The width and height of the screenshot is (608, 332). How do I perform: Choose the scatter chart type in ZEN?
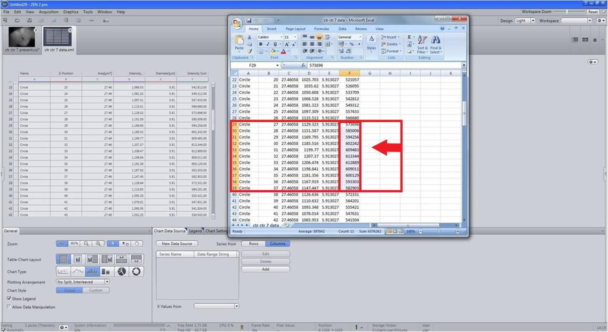(63, 272)
